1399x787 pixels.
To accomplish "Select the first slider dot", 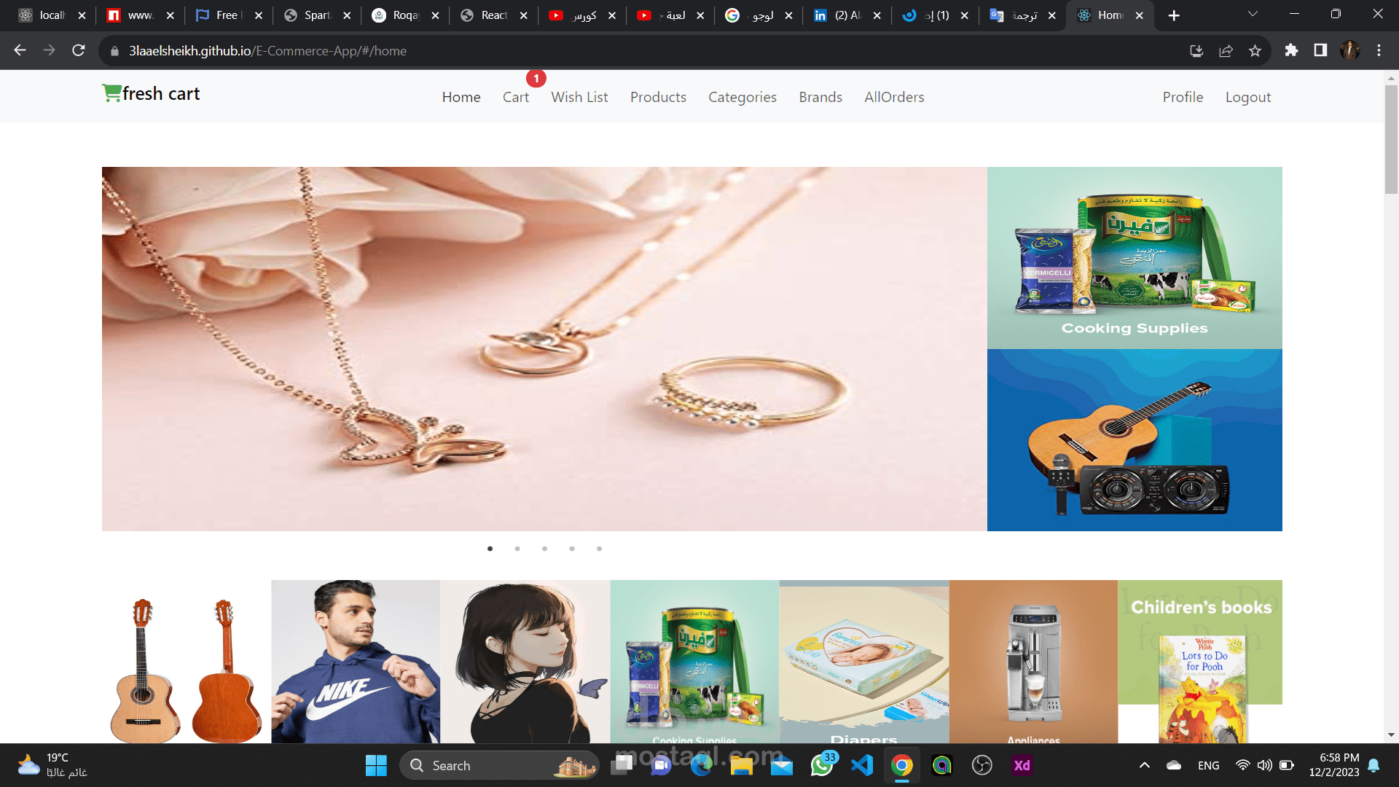I will pos(490,549).
